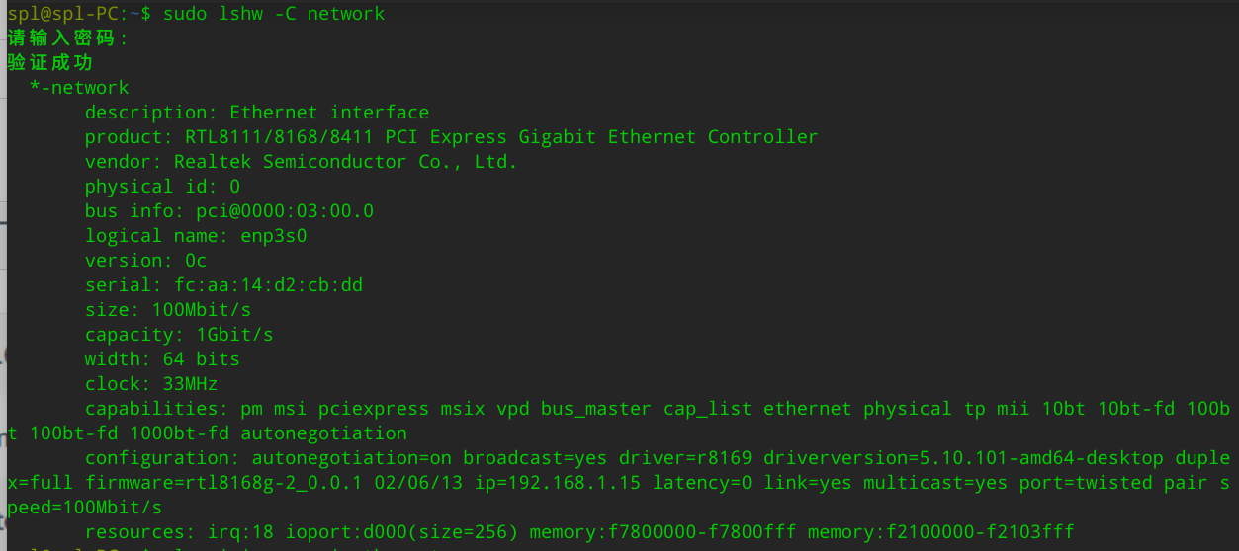Click the 'sudo lshw -C network' command text
The width and height of the screenshot is (1239, 551).
pos(274,14)
